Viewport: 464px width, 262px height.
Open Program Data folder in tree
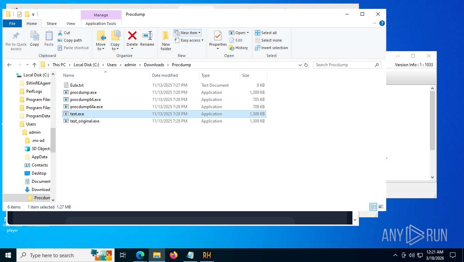pos(35,116)
